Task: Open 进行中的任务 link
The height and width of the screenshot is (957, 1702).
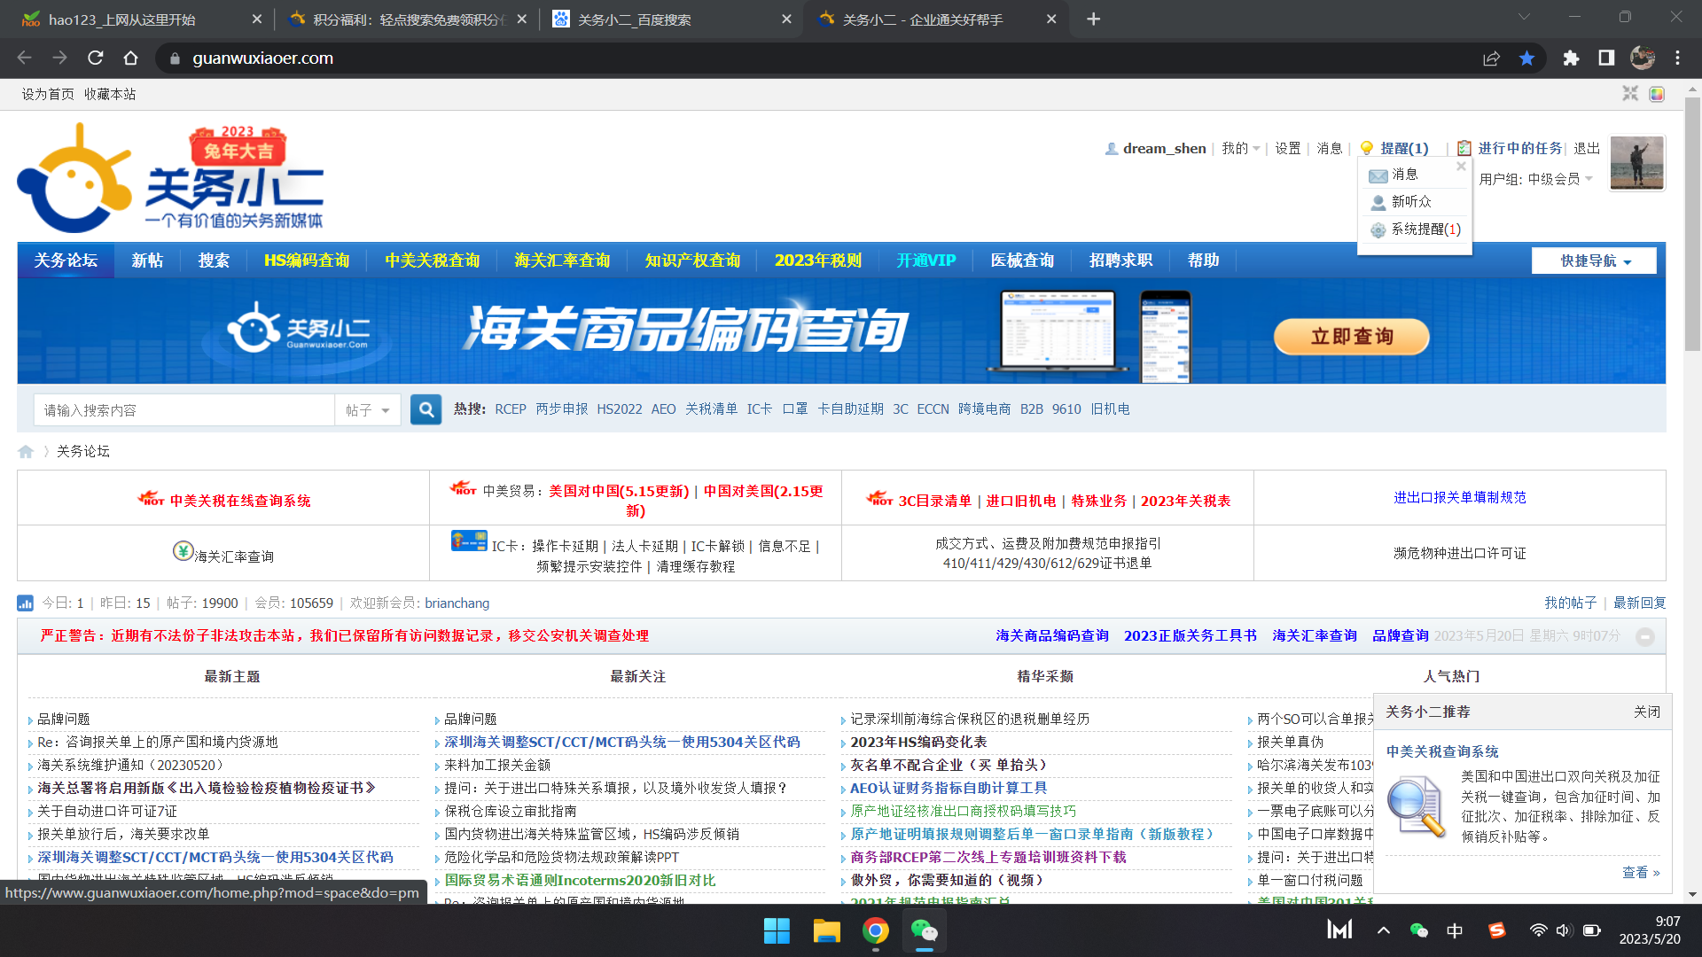Action: [x=1520, y=149]
